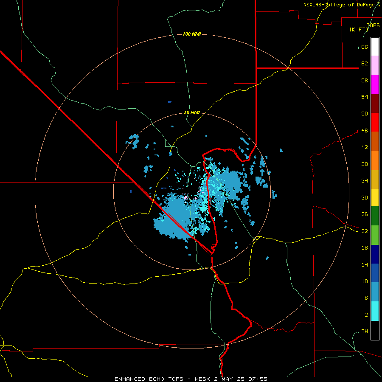382x382 pixels.
Task: Click the light green 22 legend swatch
Action: coord(375,235)
